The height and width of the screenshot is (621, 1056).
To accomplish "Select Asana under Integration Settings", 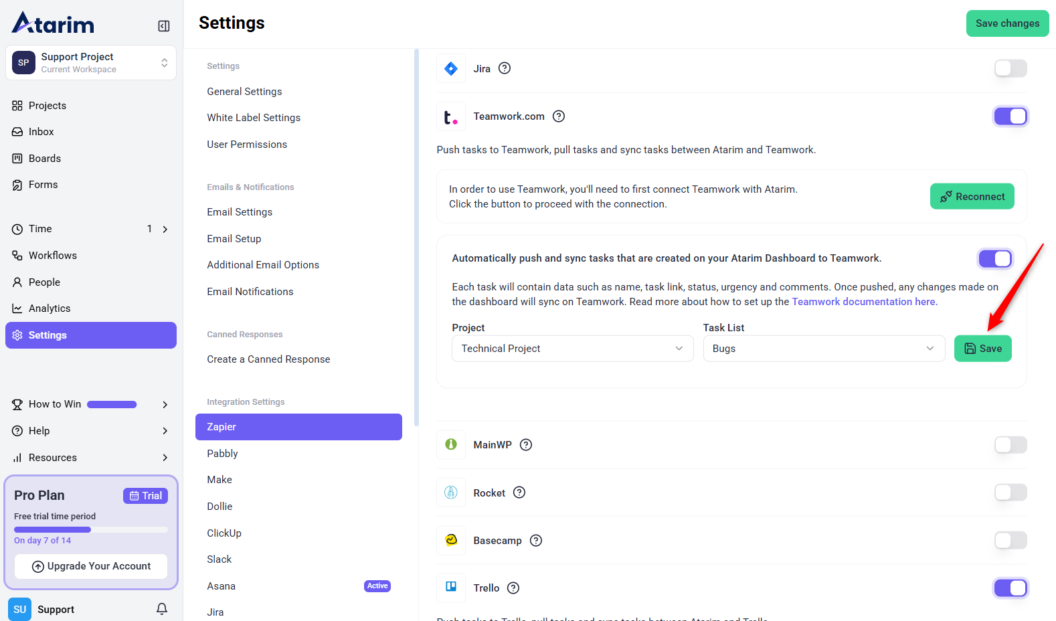I will 222,586.
